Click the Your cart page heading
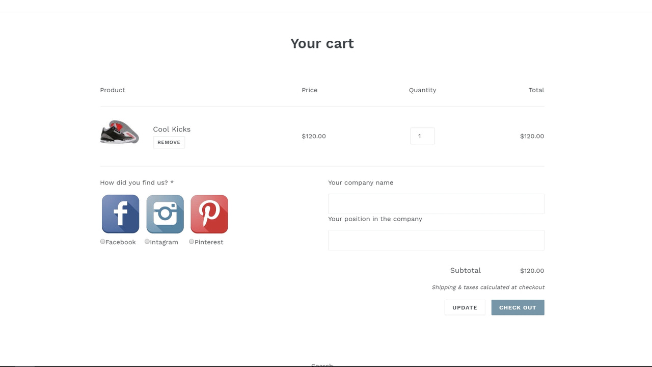 click(x=322, y=43)
